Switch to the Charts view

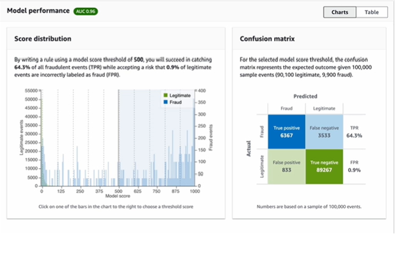point(340,12)
